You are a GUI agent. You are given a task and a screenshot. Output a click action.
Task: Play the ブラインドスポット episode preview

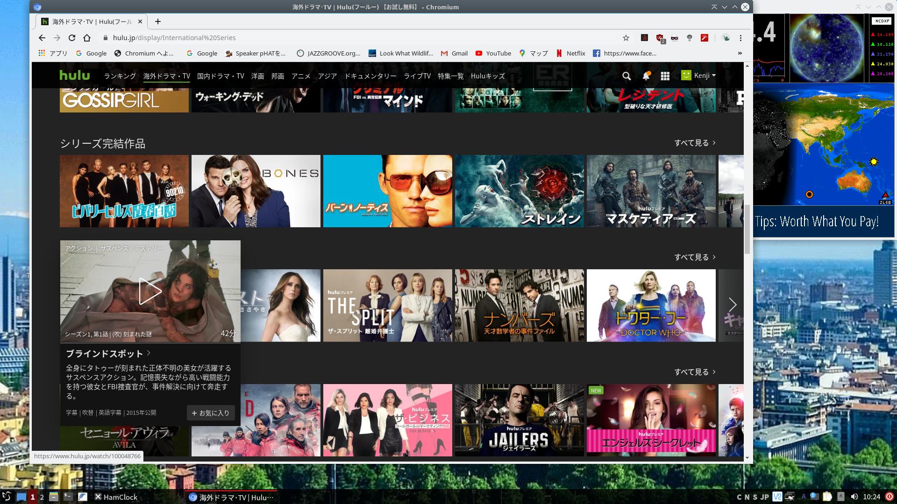[x=150, y=291]
